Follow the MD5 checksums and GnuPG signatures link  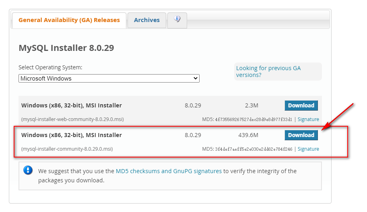coord(169,171)
